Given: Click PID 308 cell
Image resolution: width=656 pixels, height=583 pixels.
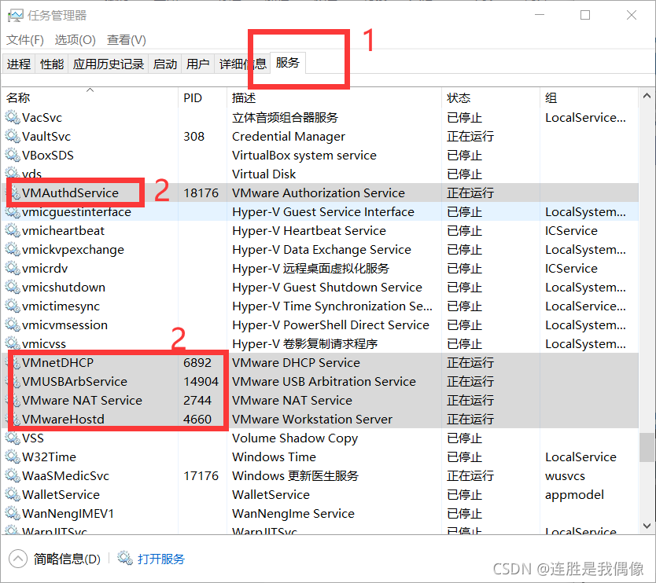Looking at the screenshot, I should point(193,136).
